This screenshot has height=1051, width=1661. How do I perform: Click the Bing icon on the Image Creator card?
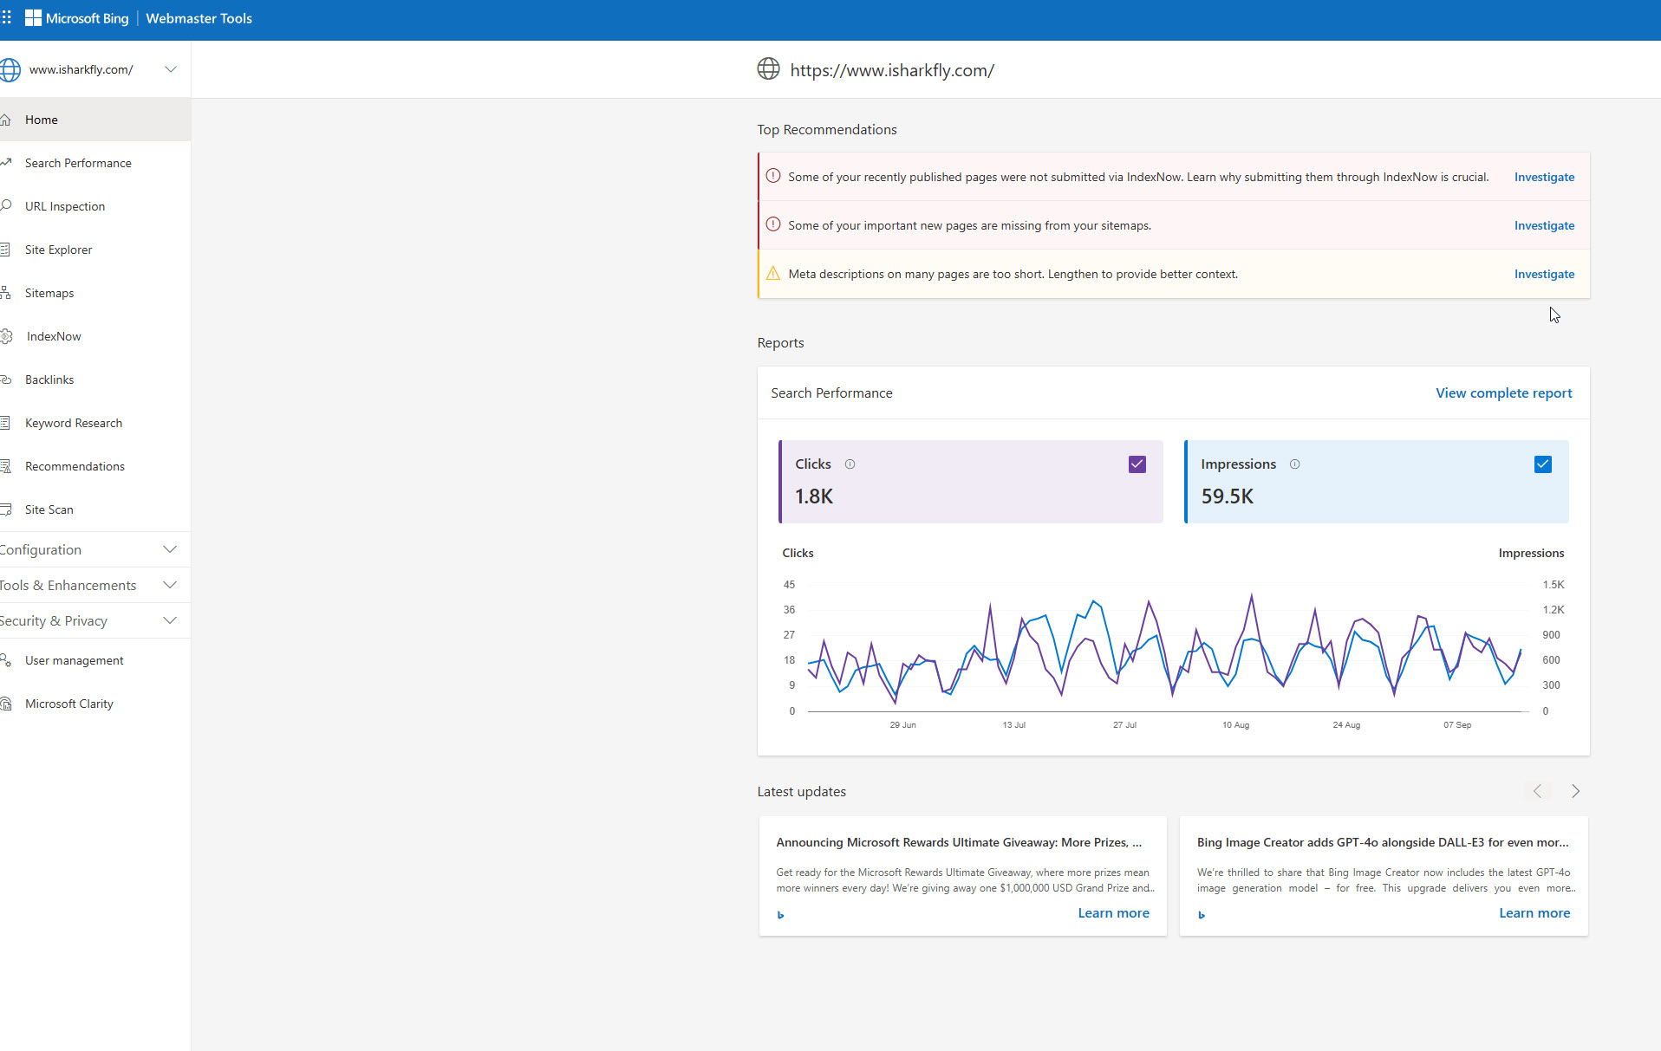tap(1202, 915)
